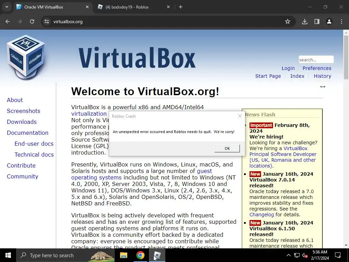The height and width of the screenshot is (262, 349).
Task: Click OK in the Roblox Crash dialog
Action: point(227,148)
